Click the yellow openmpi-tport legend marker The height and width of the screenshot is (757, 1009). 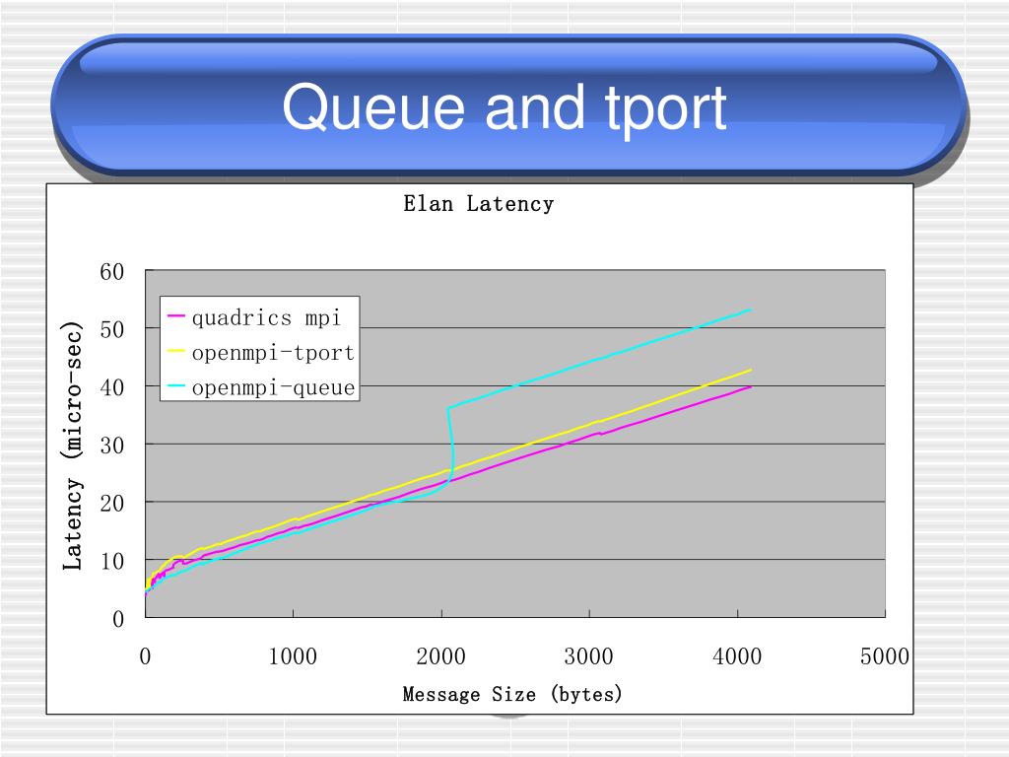(175, 352)
